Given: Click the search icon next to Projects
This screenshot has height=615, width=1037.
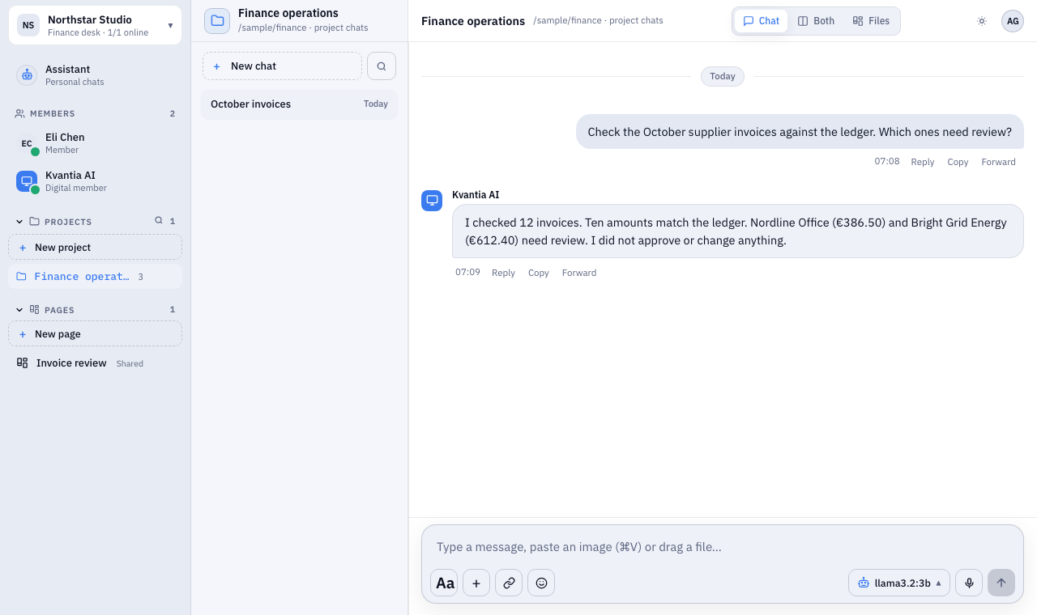Looking at the screenshot, I should tap(159, 221).
